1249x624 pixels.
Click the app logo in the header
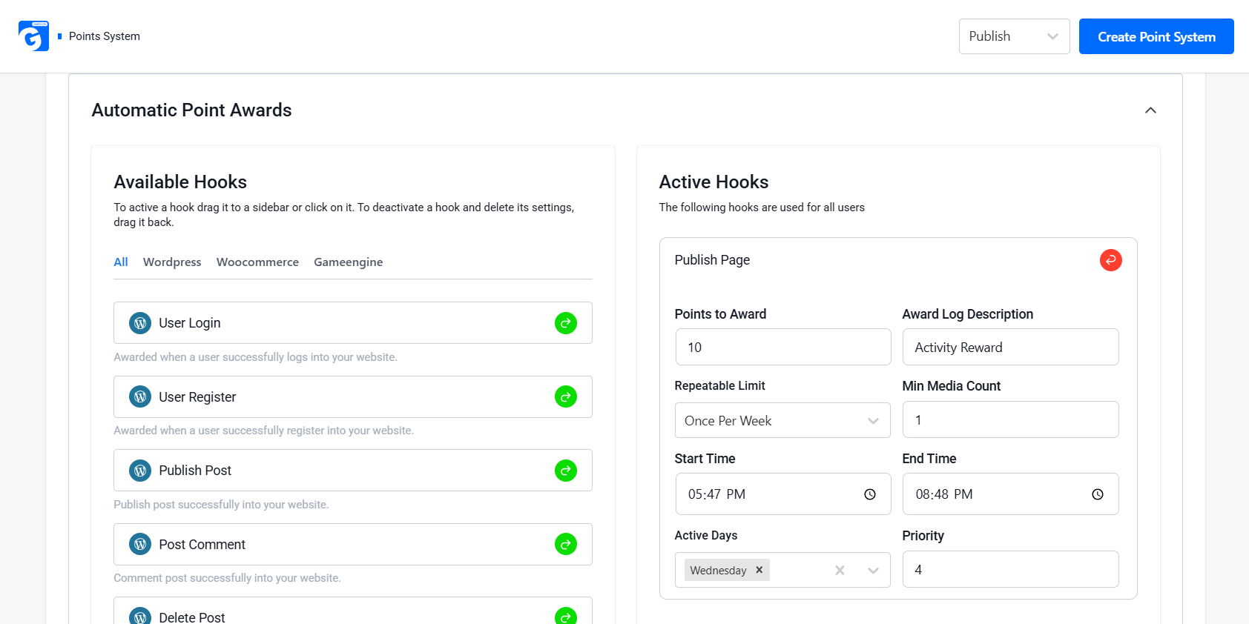pos(33,36)
